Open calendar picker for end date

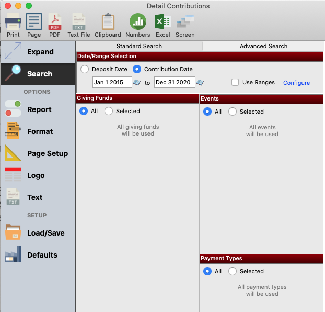point(200,83)
